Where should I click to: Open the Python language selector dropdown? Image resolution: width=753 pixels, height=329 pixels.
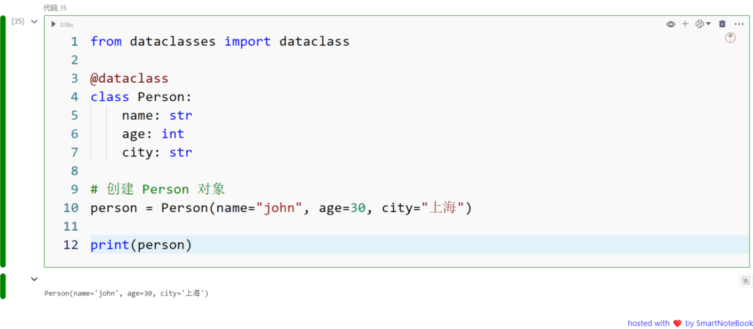[703, 24]
